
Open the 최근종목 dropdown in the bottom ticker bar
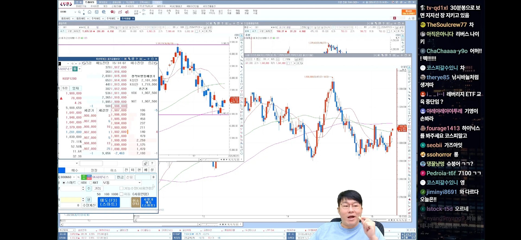[67, 230]
